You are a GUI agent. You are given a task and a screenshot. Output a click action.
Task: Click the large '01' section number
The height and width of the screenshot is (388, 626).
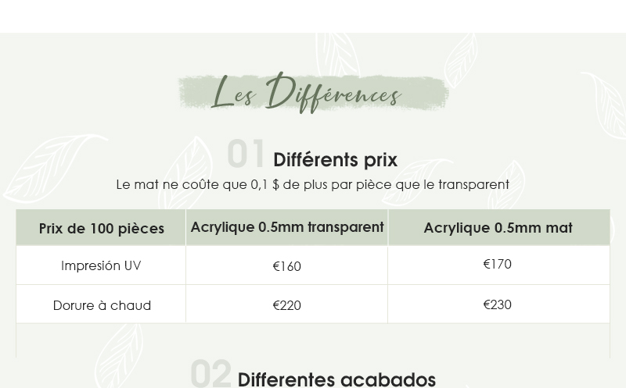(x=246, y=154)
